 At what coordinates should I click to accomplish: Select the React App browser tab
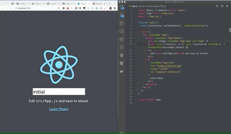(83, 4)
